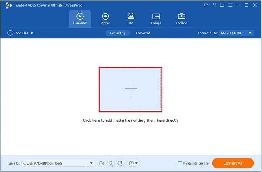Enable Merge into one file checkbox
This screenshot has width=262, height=172.
coord(180,163)
